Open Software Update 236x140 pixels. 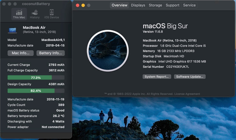190,77
